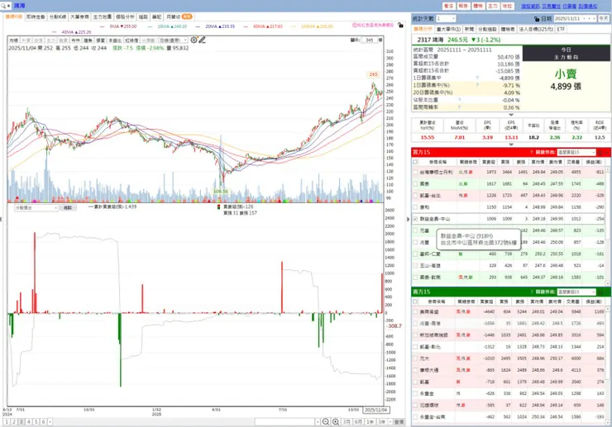The image size is (612, 427).
Task: Click the help question mark in 賣方15 header
Action: click(x=531, y=292)
